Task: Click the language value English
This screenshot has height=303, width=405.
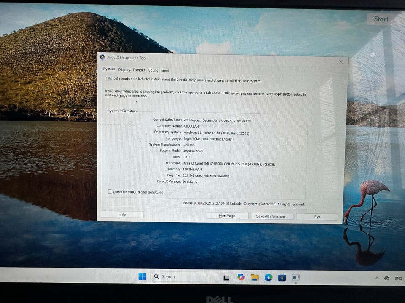Action: [x=208, y=139]
